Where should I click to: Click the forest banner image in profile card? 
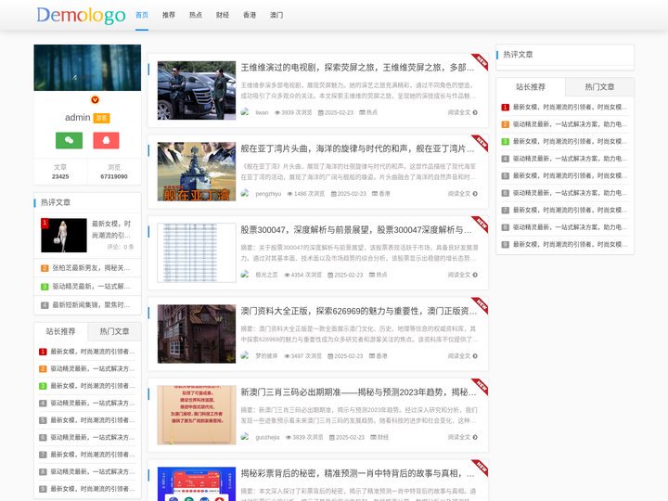tap(87, 68)
